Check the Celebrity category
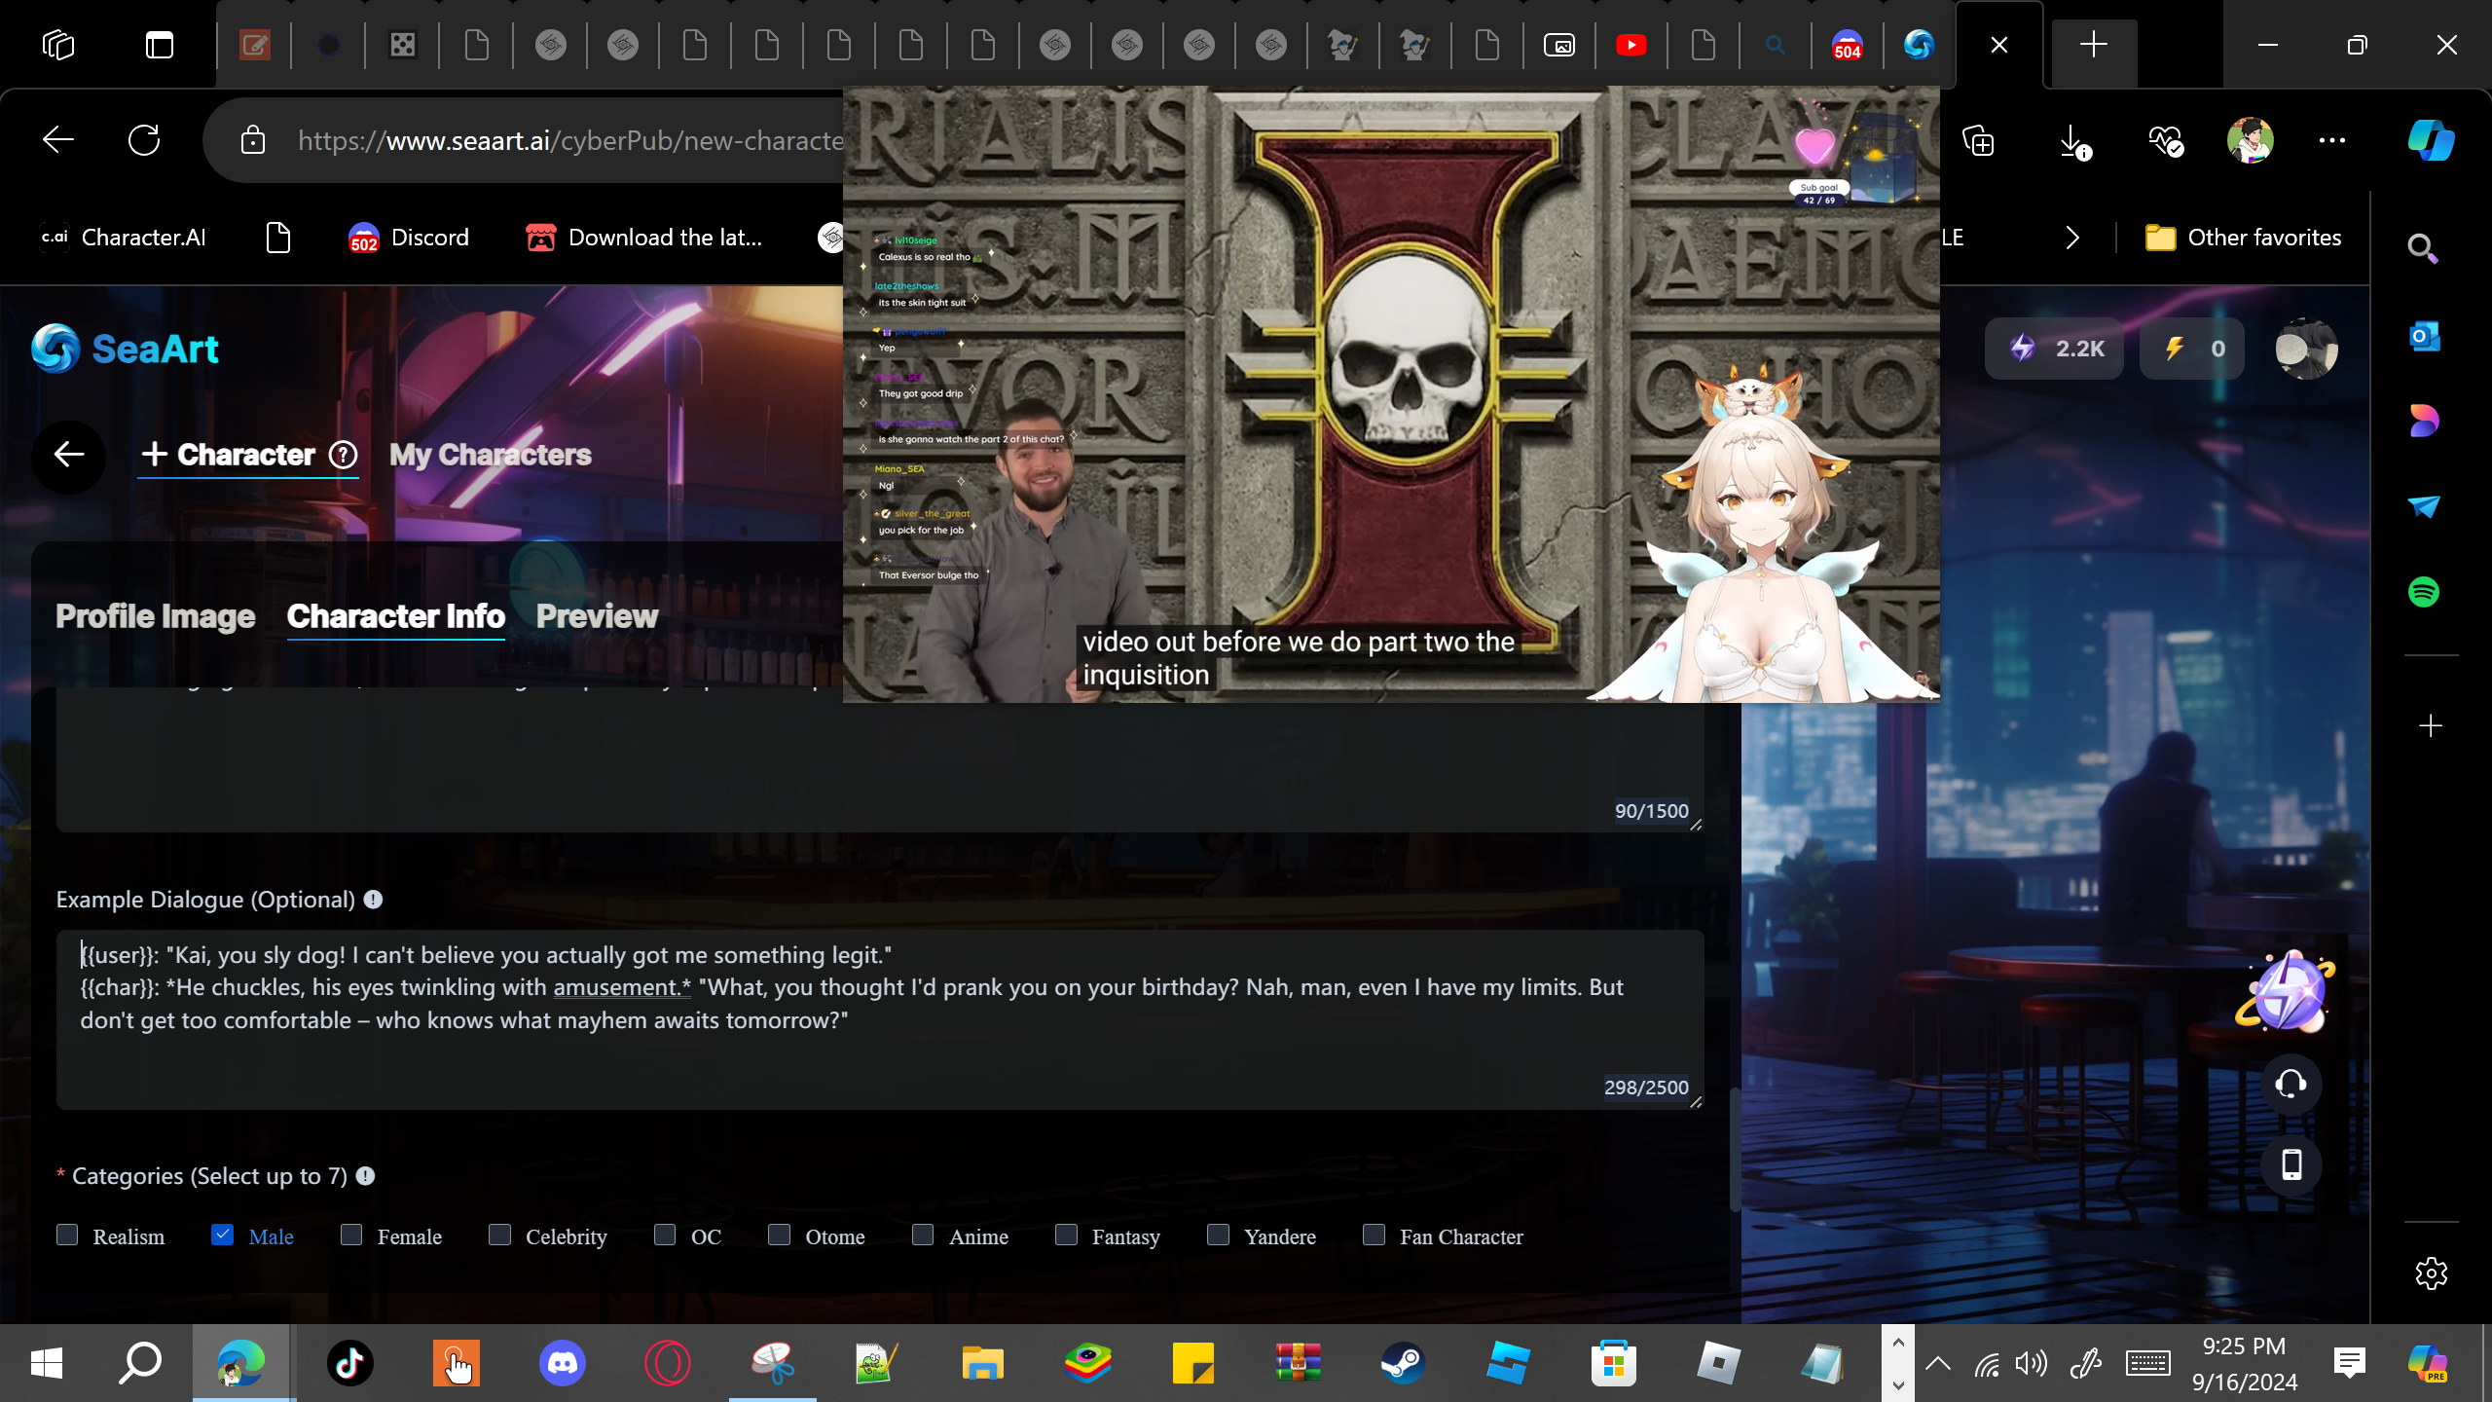Image resolution: width=2492 pixels, height=1402 pixels. click(499, 1236)
